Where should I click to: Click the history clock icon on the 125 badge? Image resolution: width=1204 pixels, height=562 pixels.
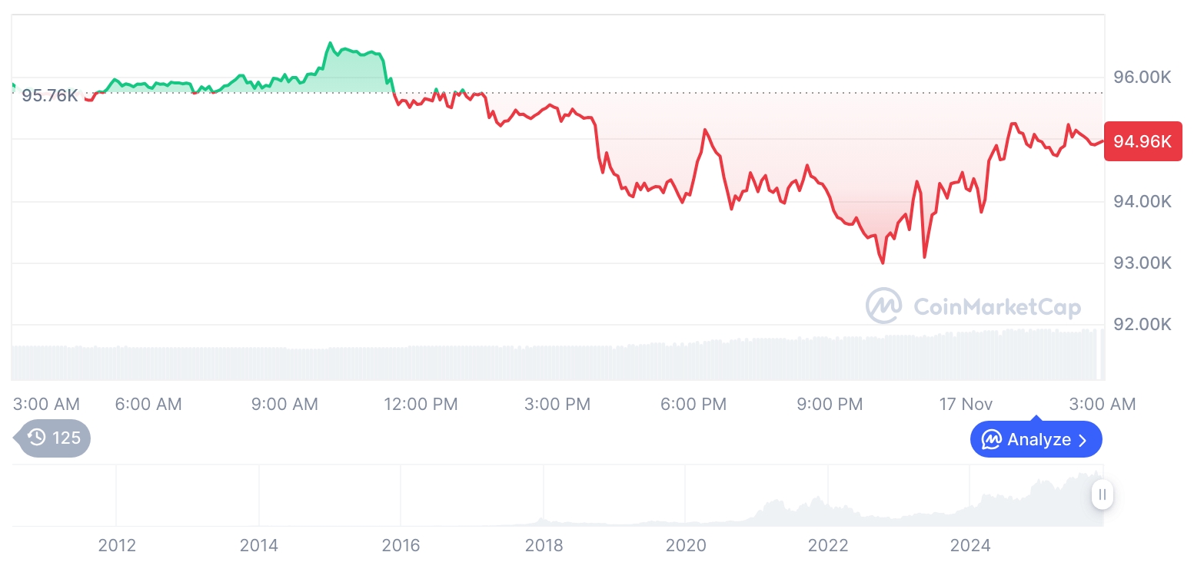point(36,438)
